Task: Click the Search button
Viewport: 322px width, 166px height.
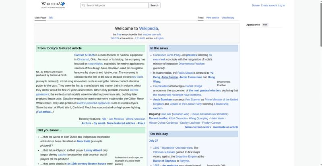Action: coord(154,5)
